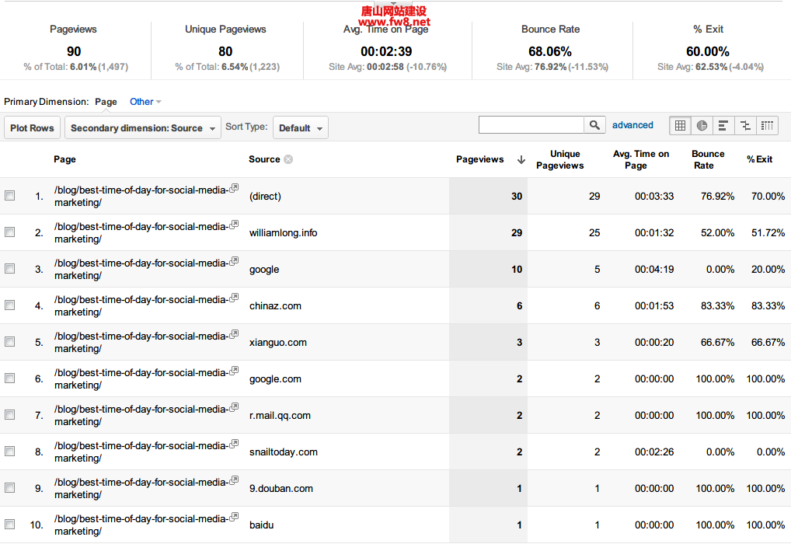791x544 pixels.
Task: Open page link in chinaz.com row
Action: (141, 306)
